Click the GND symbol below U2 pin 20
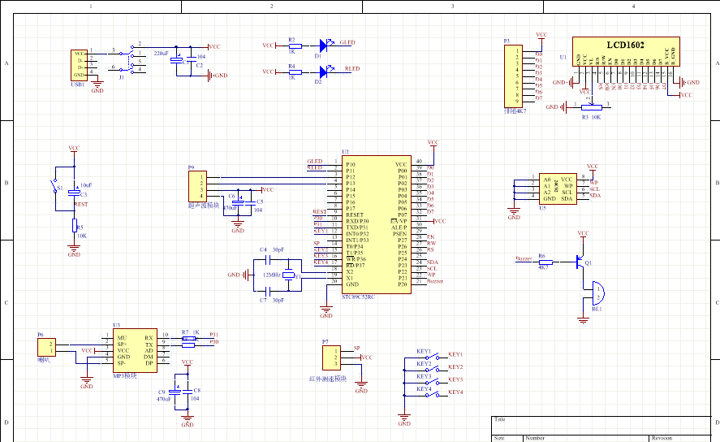The image size is (720, 442). coord(326,311)
